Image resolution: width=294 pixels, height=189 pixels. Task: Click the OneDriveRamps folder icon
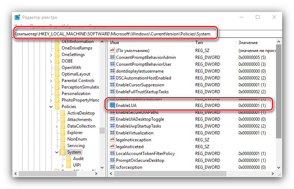pos(57,48)
